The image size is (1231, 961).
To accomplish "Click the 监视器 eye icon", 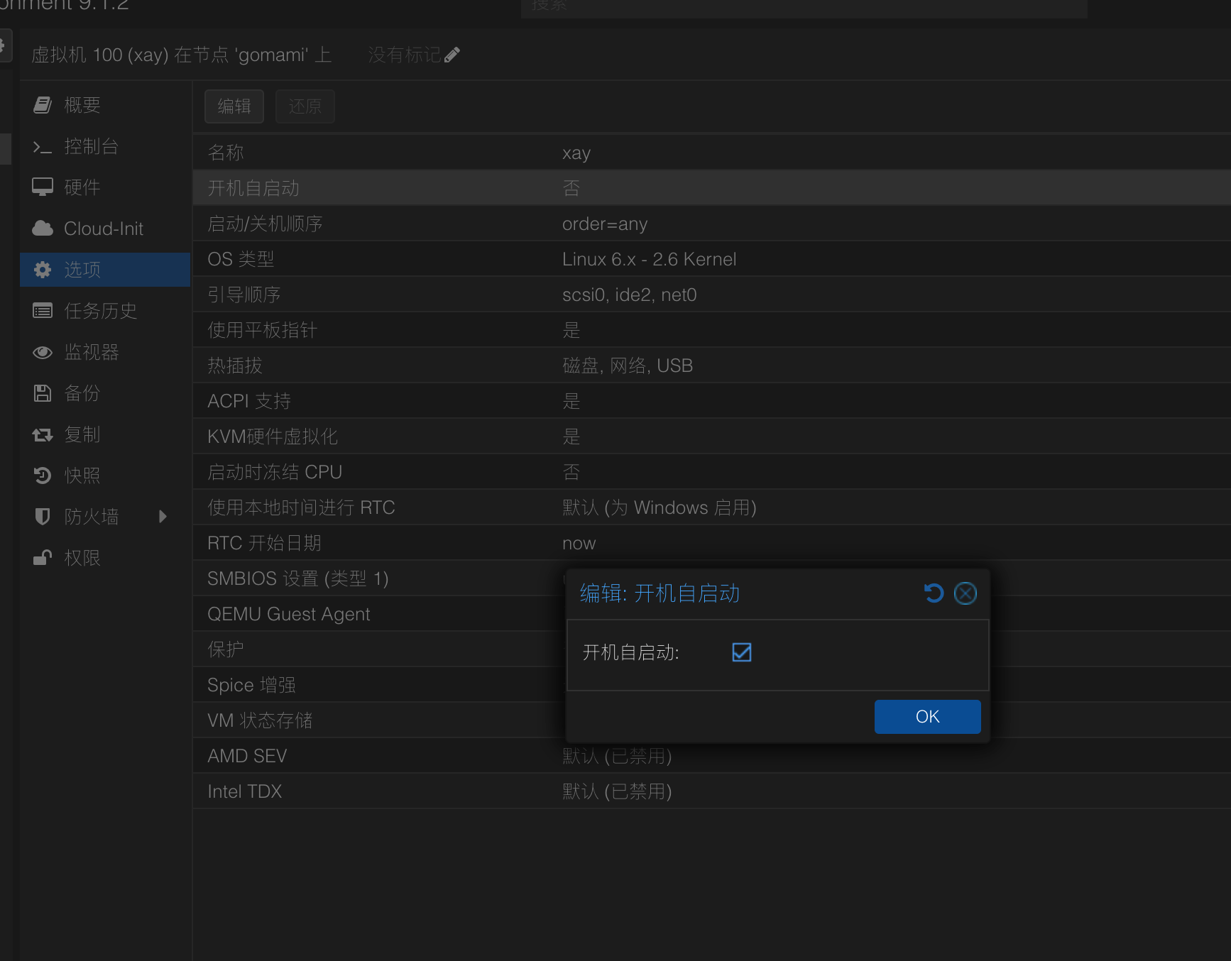I will 43,352.
